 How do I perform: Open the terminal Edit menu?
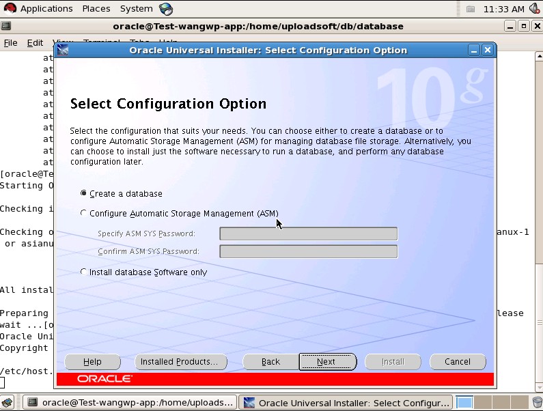click(35, 42)
